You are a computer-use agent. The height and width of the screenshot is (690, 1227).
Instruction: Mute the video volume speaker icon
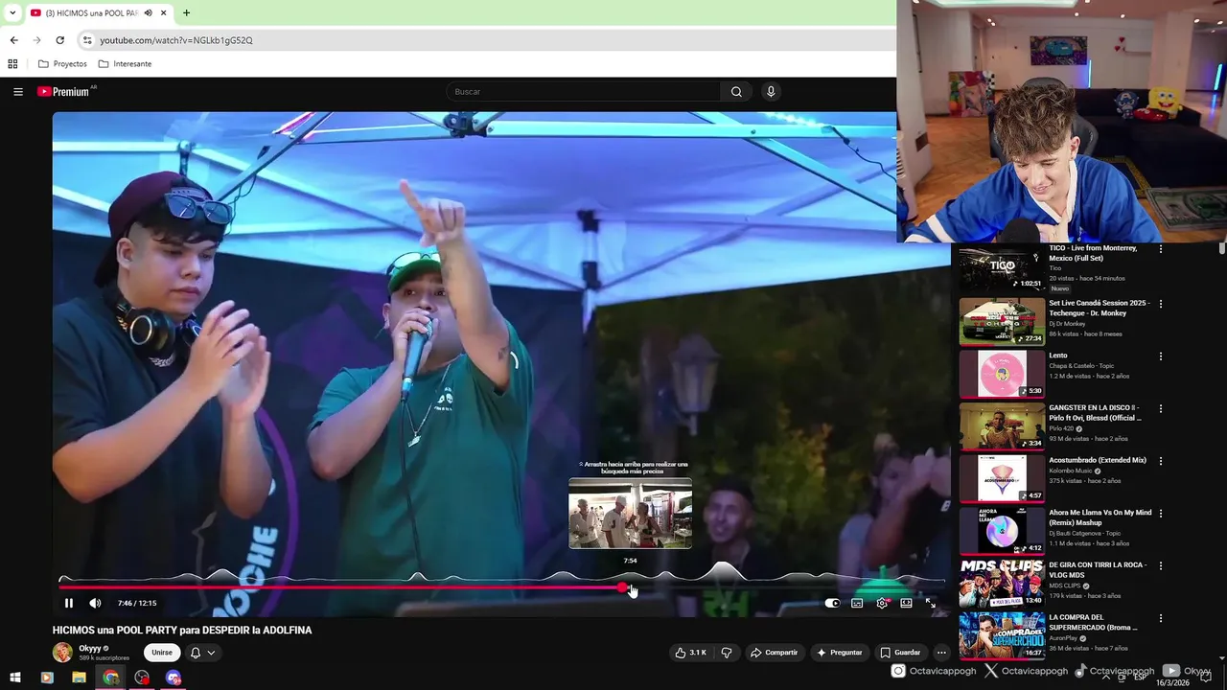[x=95, y=603]
